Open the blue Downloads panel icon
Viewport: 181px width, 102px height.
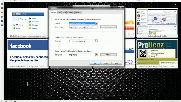[2, 21]
